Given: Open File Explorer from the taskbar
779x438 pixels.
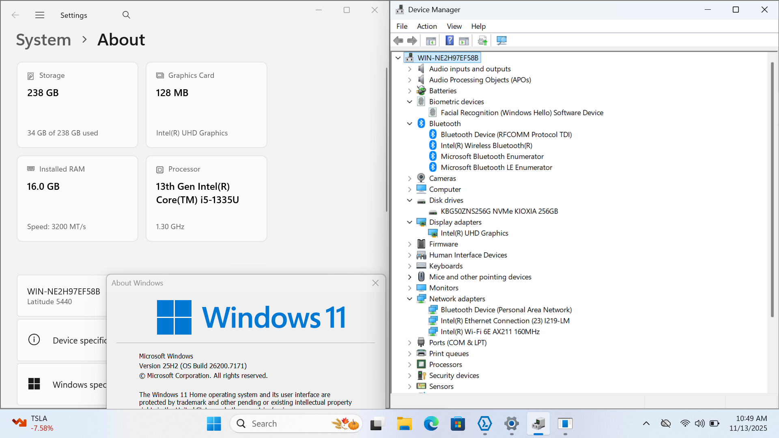Looking at the screenshot, I should click(x=404, y=424).
